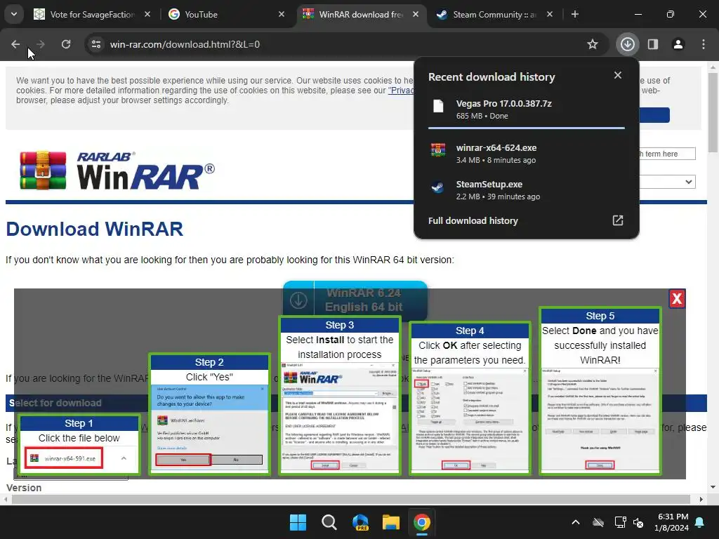Screen dimensions: 719x539
Task: Click the Step 2 Click Yes image
Action: click(x=209, y=414)
